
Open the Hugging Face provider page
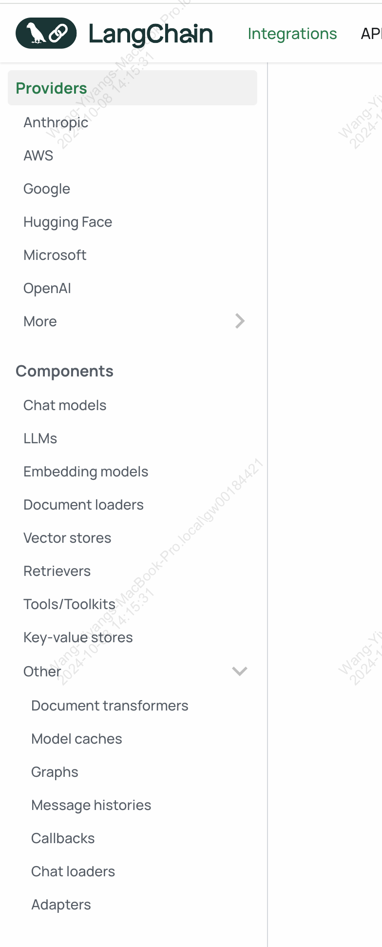point(68,222)
